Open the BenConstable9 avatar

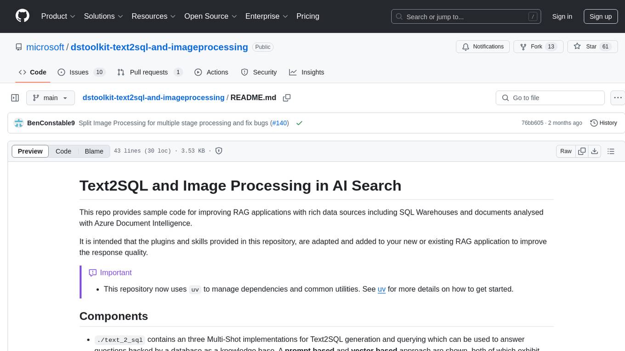[19, 123]
